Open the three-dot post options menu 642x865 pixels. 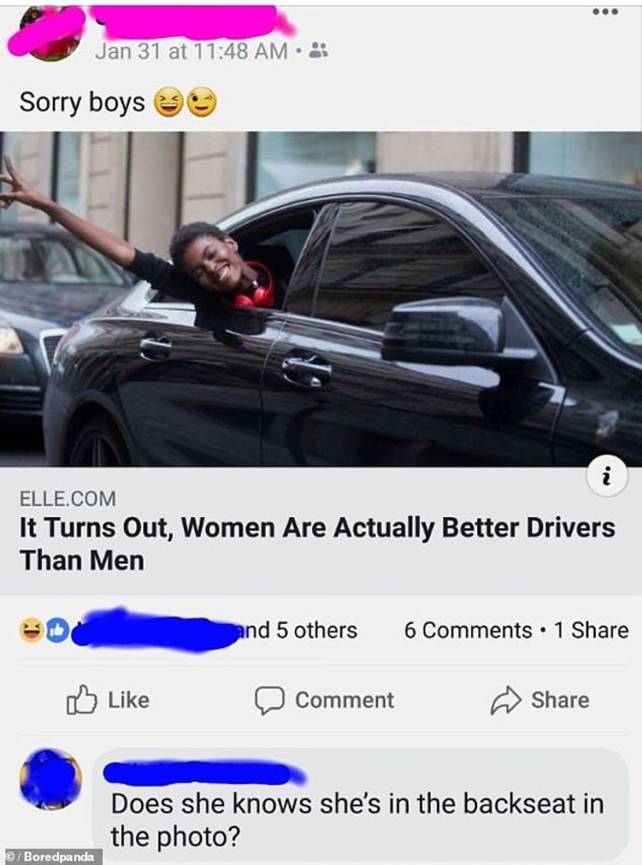605,12
